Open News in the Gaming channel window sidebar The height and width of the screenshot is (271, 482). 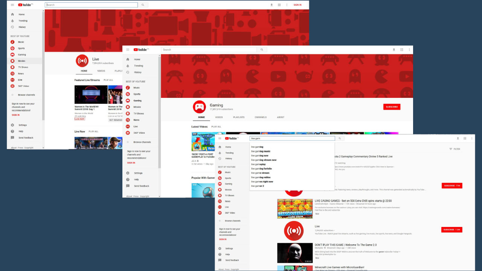133,120
